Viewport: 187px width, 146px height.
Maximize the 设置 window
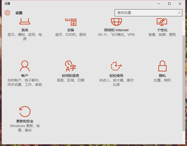point(169,4)
